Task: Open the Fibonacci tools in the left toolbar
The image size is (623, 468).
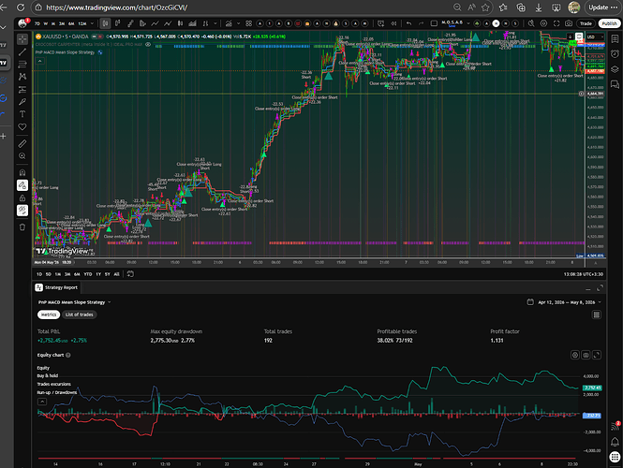Action: click(x=22, y=64)
